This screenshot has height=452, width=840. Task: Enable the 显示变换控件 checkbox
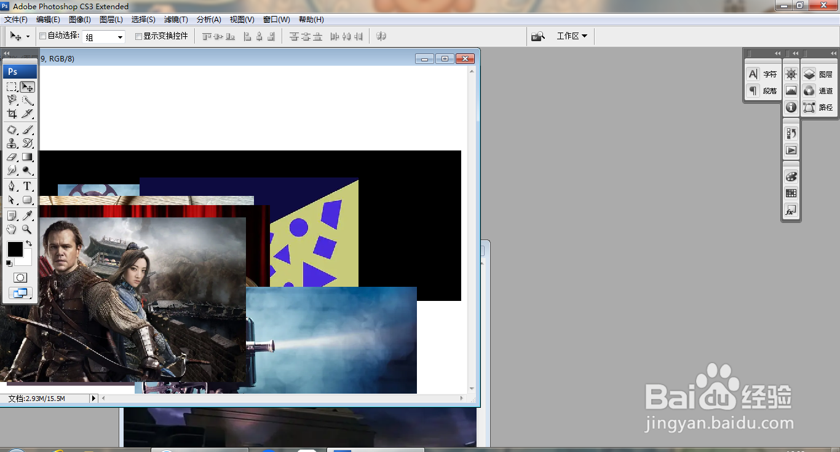coord(138,36)
